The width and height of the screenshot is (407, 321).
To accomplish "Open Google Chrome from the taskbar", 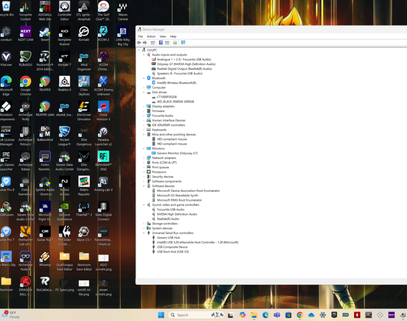I will (x=300, y=315).
